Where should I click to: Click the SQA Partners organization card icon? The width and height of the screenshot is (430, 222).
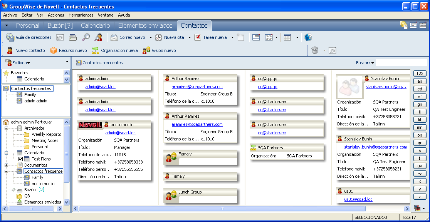pos(254,148)
